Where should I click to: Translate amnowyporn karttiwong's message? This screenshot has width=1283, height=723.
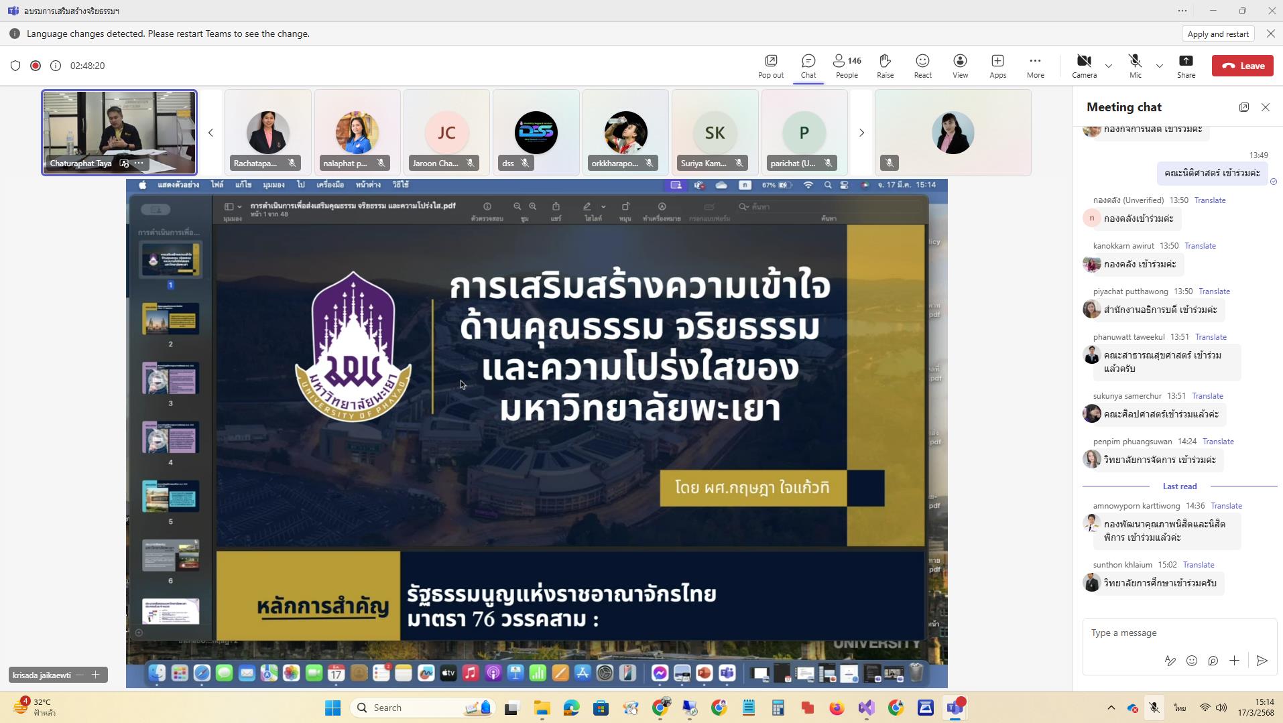pyautogui.click(x=1226, y=506)
